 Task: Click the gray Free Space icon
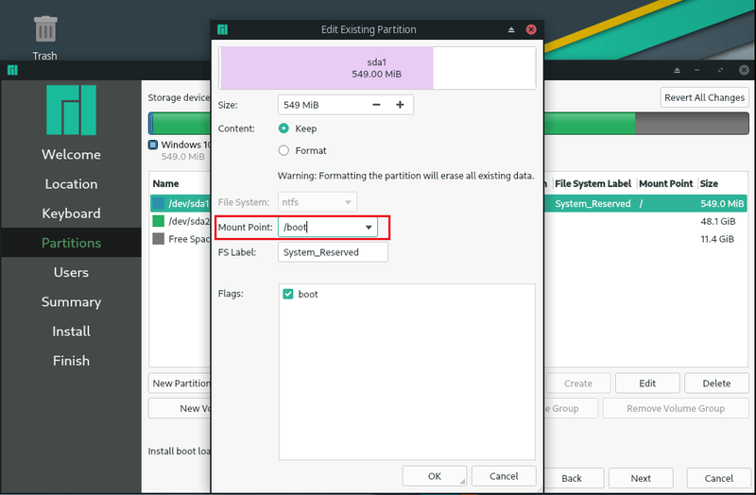158,239
